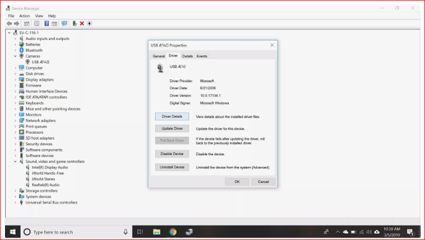
Task: Select the Print queues row
Action: (33, 126)
